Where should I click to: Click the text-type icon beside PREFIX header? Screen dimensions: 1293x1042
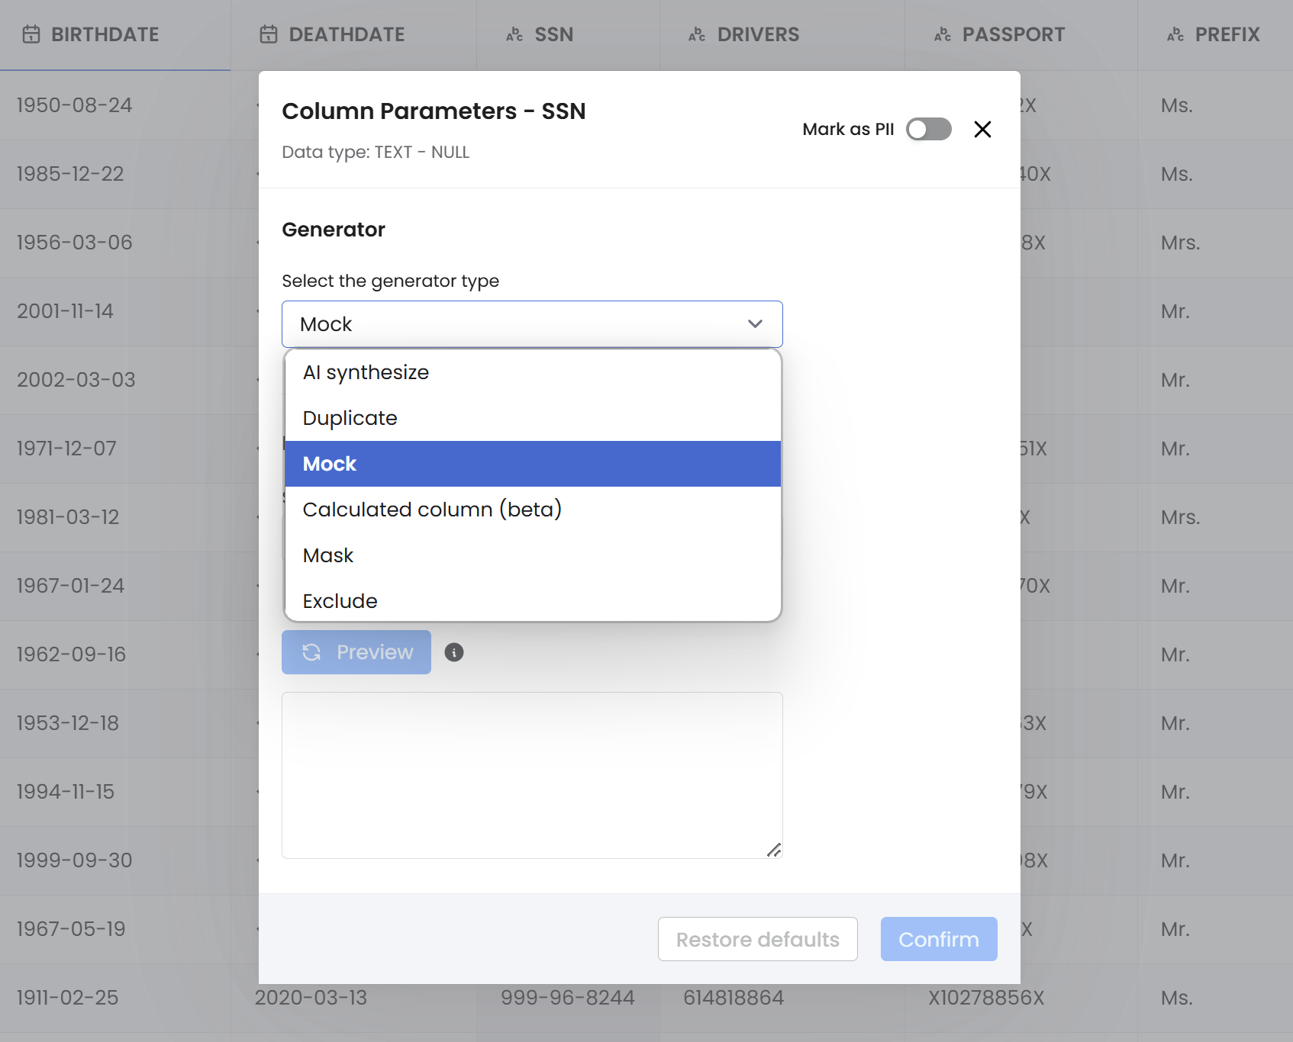pos(1175,34)
